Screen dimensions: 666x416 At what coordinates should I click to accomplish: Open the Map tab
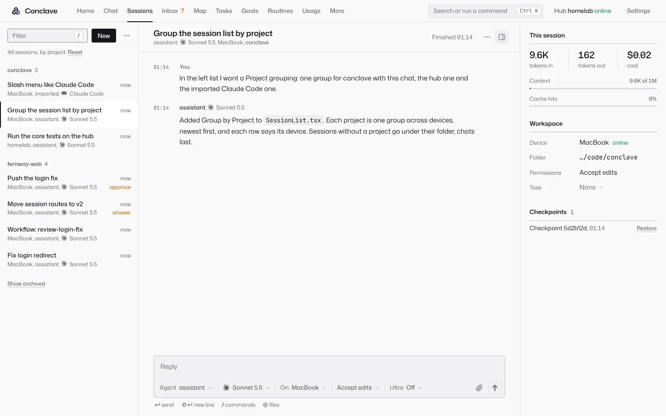pyautogui.click(x=200, y=11)
